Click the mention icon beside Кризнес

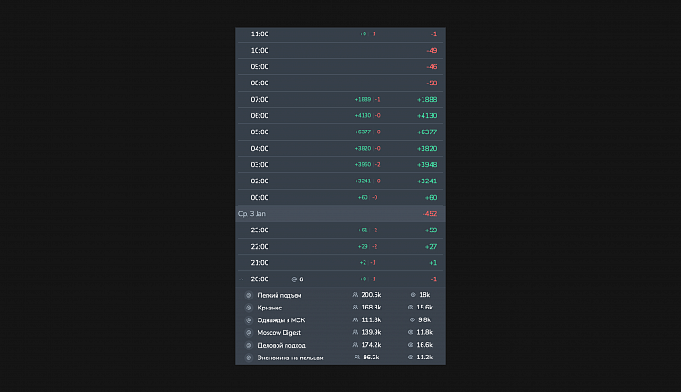point(248,308)
